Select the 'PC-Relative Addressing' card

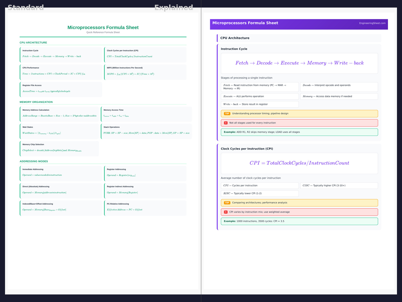(x=145, y=208)
